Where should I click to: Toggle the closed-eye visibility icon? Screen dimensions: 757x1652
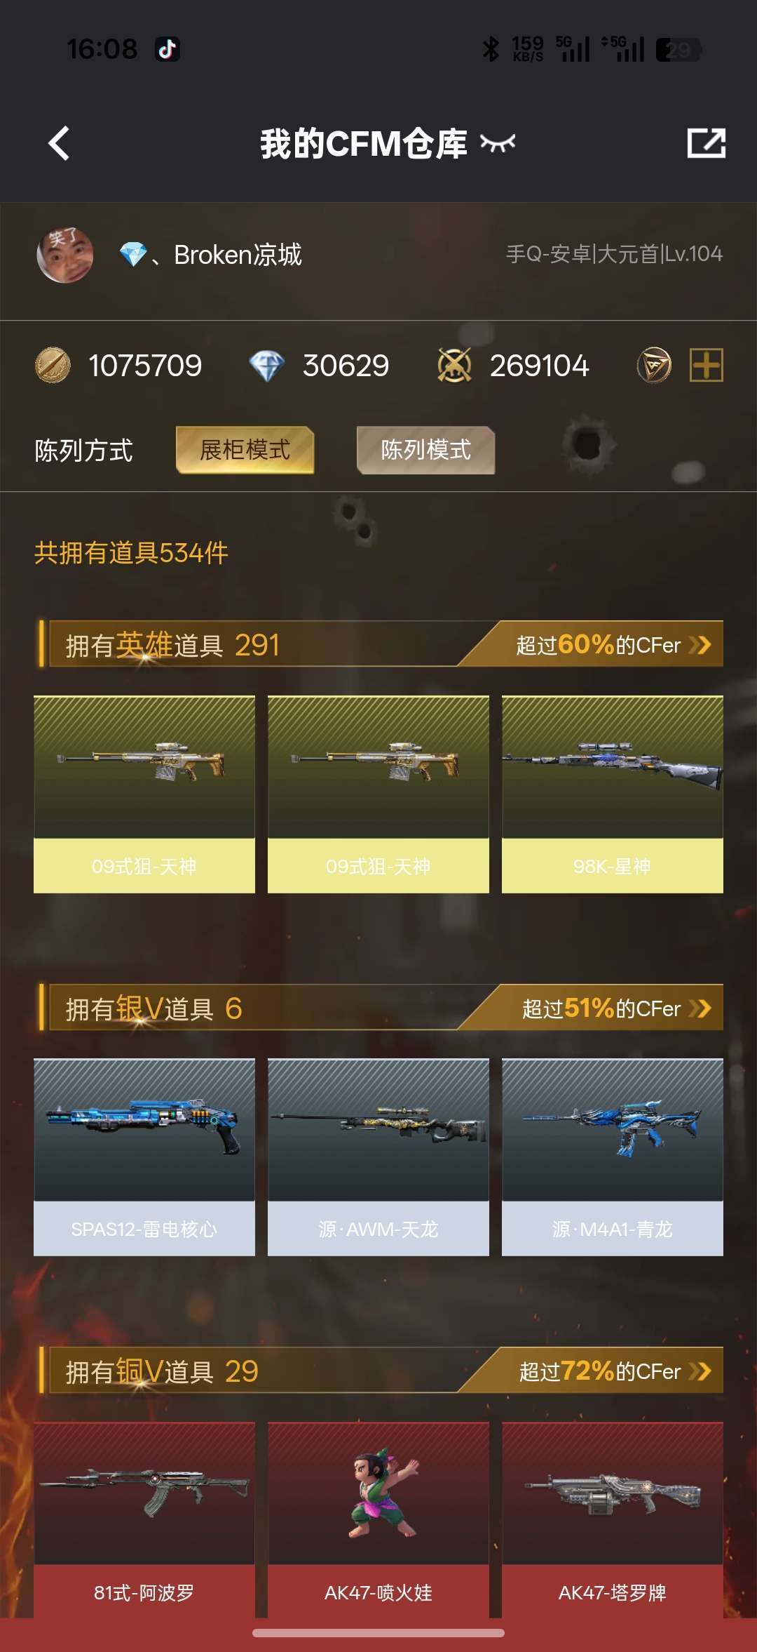[498, 143]
